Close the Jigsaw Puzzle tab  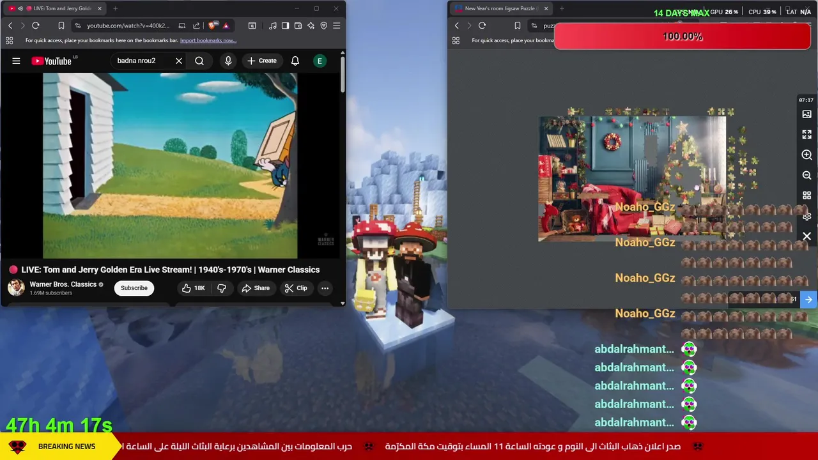point(546,8)
